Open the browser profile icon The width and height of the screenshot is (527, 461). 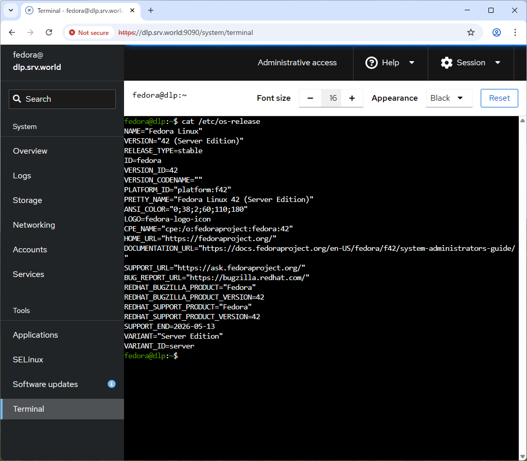[x=497, y=32]
